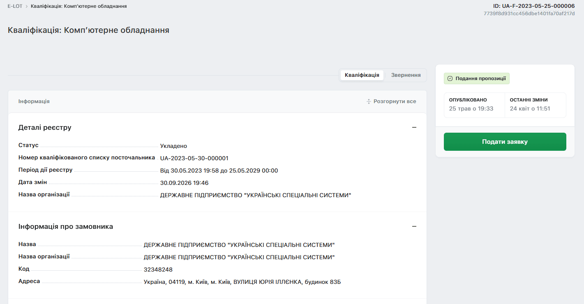This screenshot has width=584, height=304.
Task: Expand all sections with Розгорнути все
Action: click(x=391, y=101)
